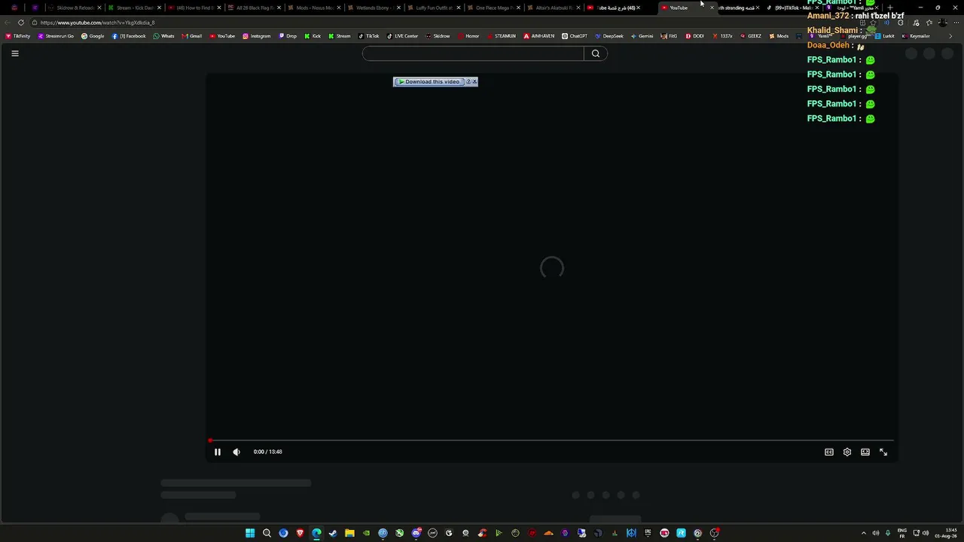Dismiss the Download this video bar
964x542 pixels.
(x=474, y=81)
